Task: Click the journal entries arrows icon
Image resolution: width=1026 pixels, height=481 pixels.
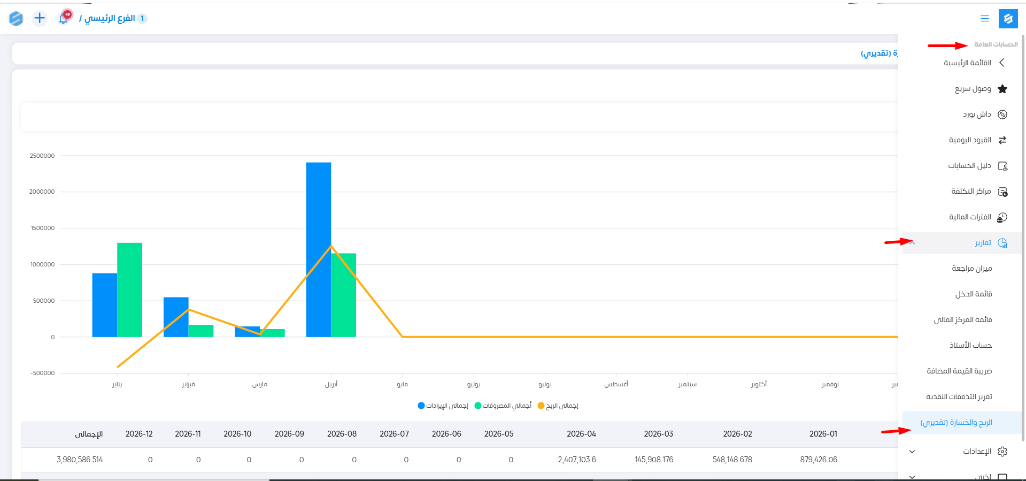Action: (x=1002, y=140)
